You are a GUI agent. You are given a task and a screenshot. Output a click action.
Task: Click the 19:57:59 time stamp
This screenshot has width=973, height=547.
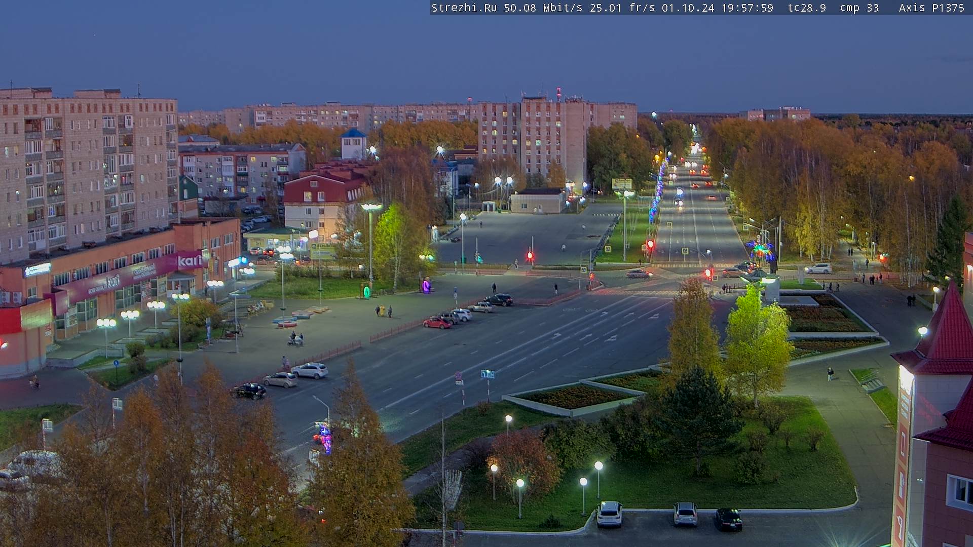tap(747, 8)
